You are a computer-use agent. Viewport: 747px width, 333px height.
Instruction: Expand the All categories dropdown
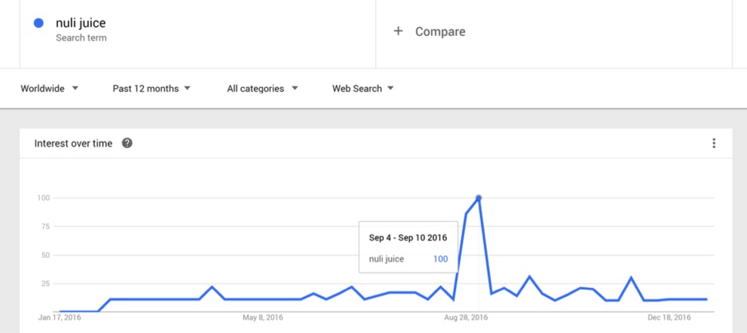click(262, 89)
